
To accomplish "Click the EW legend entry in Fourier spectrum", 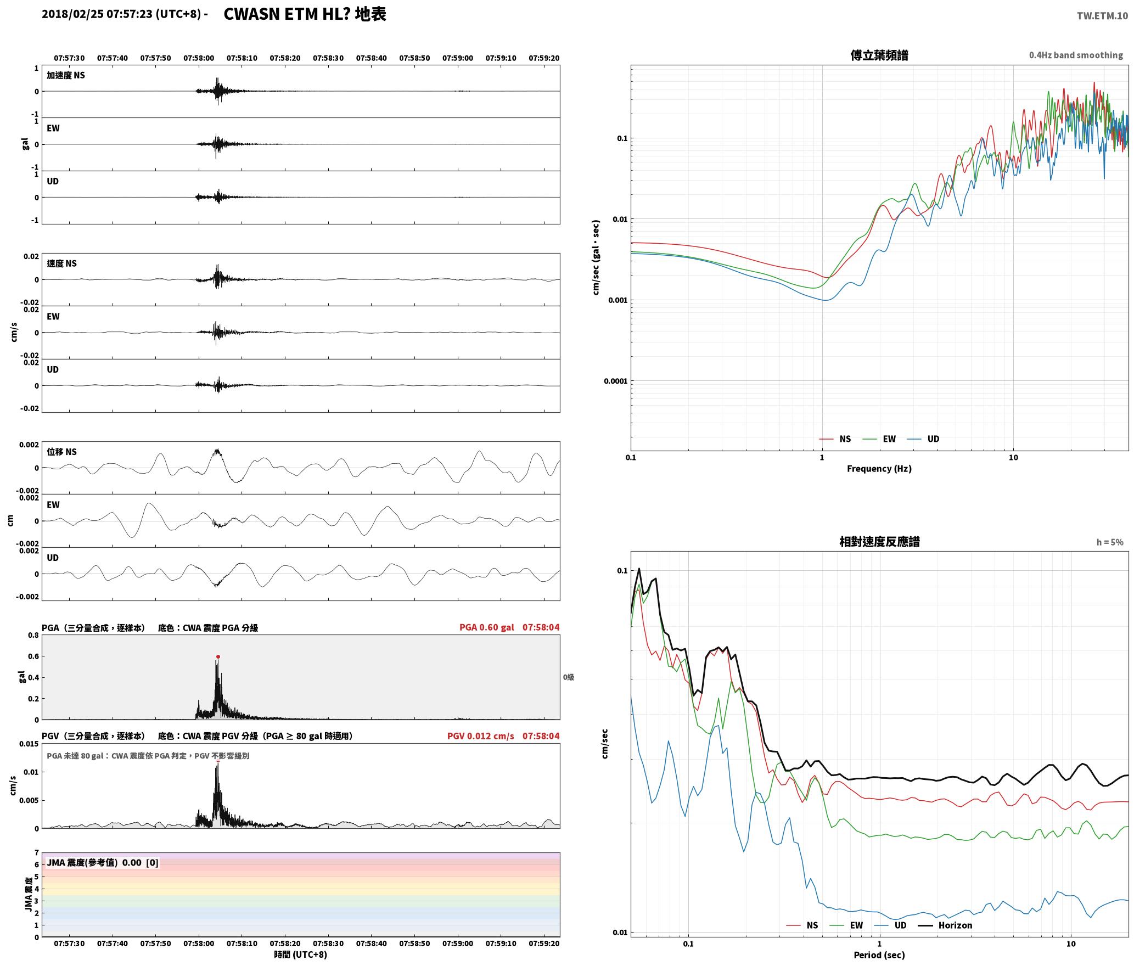I will 879,439.
